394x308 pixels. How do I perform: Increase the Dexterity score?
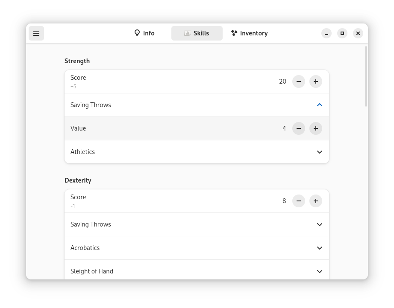pyautogui.click(x=316, y=201)
